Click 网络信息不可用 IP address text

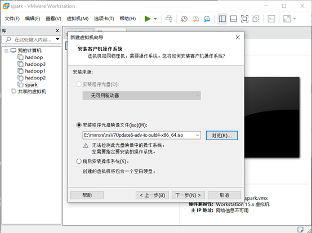click(x=232, y=210)
